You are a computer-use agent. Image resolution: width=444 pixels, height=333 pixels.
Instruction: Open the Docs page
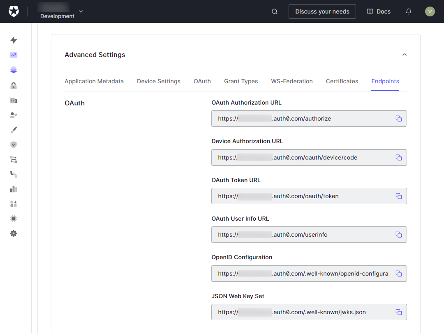point(378,11)
